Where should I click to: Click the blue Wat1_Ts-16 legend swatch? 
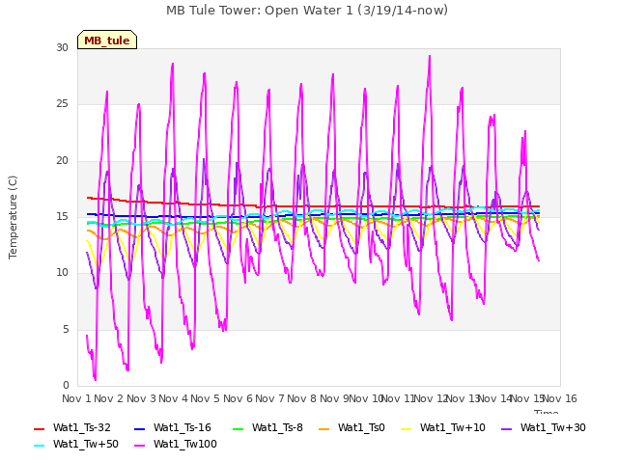[x=139, y=428]
